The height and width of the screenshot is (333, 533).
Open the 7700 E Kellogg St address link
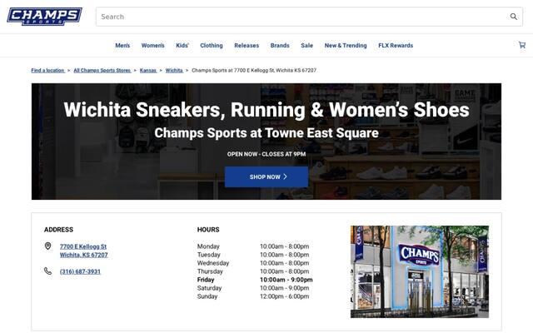pyautogui.click(x=83, y=251)
